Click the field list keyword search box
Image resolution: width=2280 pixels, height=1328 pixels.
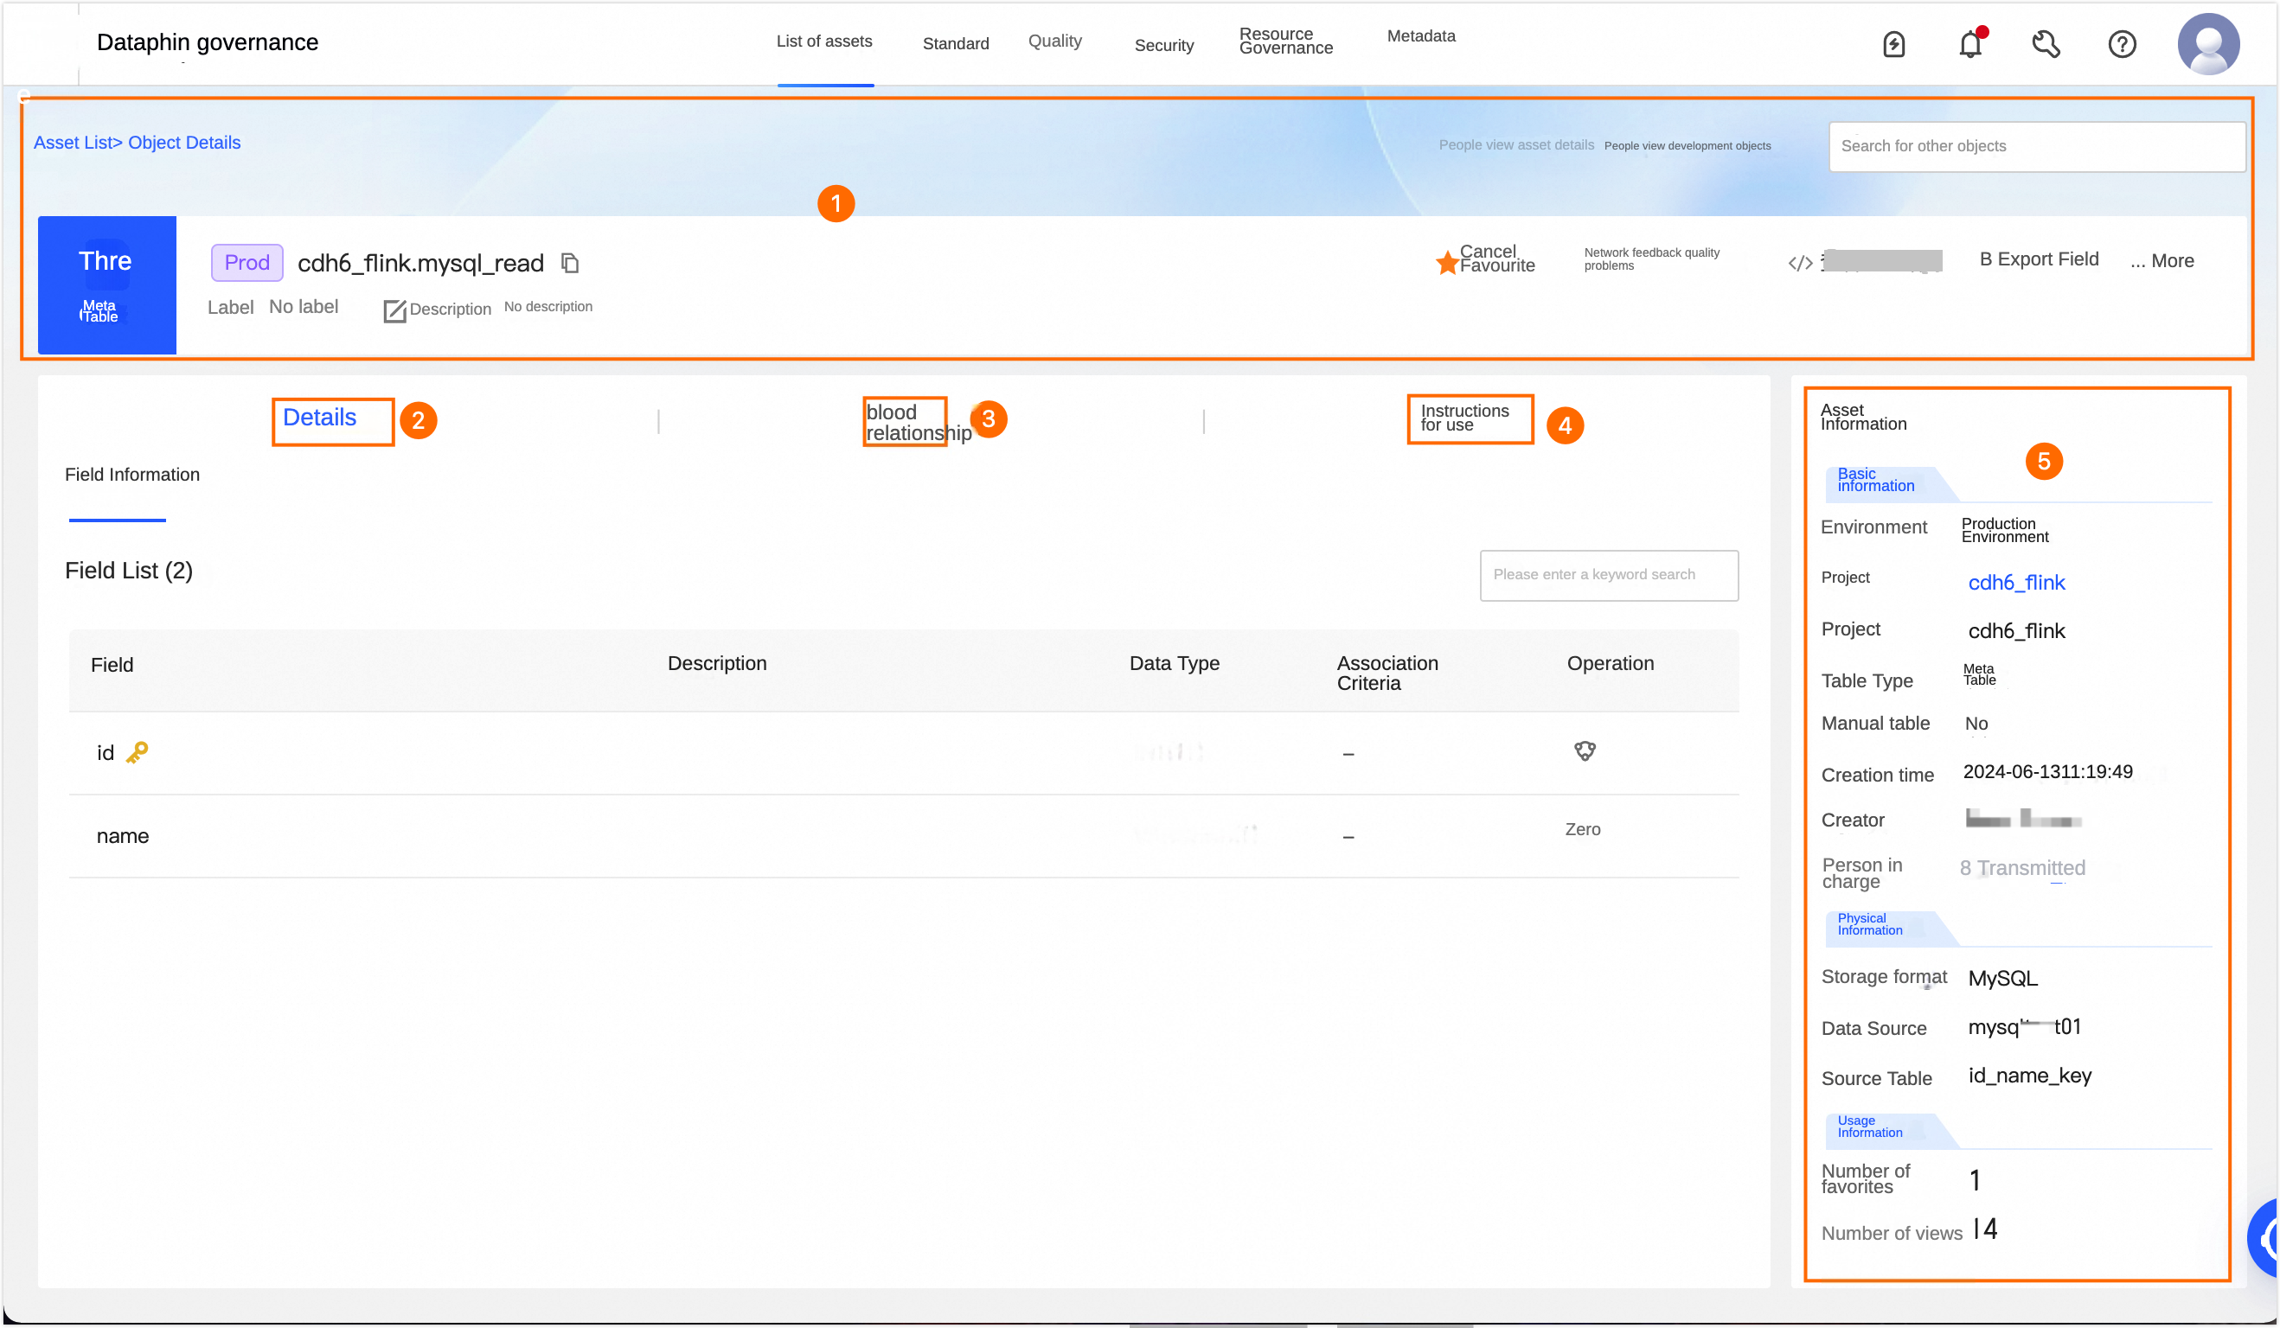pos(1609,575)
